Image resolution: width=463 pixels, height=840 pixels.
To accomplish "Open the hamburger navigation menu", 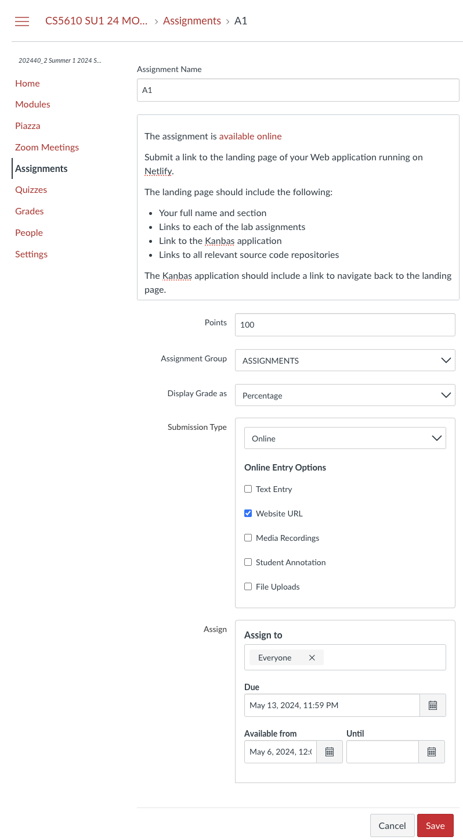I will point(22,21).
